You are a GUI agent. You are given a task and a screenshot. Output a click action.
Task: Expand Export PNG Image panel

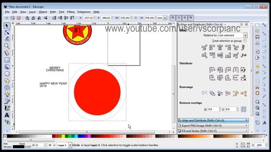213,126
